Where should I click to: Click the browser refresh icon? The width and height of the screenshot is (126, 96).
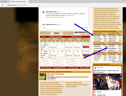[x=2, y=5]
